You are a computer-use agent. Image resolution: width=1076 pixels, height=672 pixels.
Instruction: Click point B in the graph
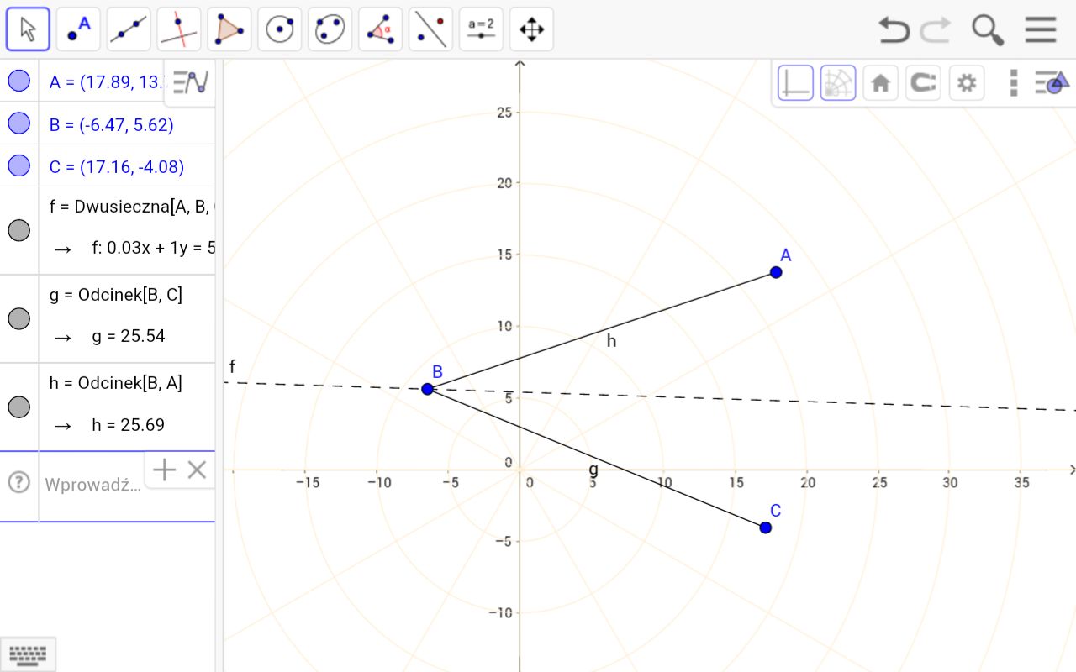pyautogui.click(x=427, y=389)
